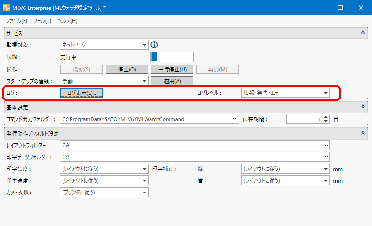Open the ヘルプ(H) menu
The image size is (372, 226).
pyautogui.click(x=67, y=21)
